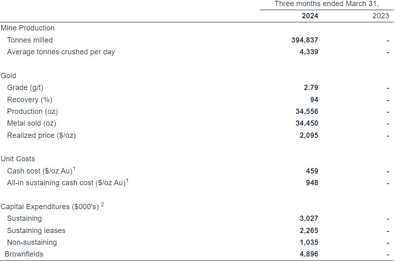The width and height of the screenshot is (395, 261).
Task: Click the 2024 column header
Action: tap(310, 16)
